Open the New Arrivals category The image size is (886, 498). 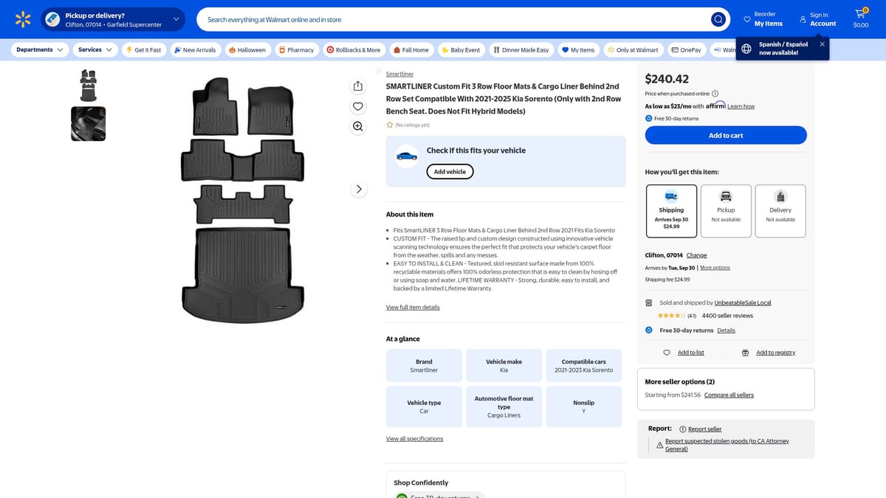(195, 50)
